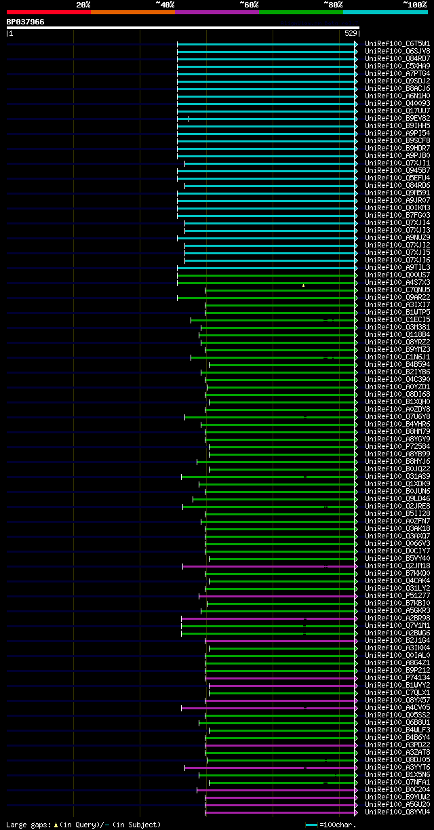This screenshot has width=434, height=830.
Task: Open hit UniRef100_P72584
Action: [397, 446]
